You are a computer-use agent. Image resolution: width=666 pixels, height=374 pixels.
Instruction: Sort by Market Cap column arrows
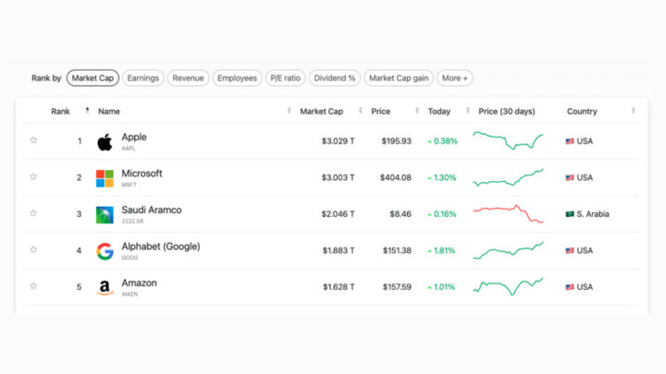360,111
